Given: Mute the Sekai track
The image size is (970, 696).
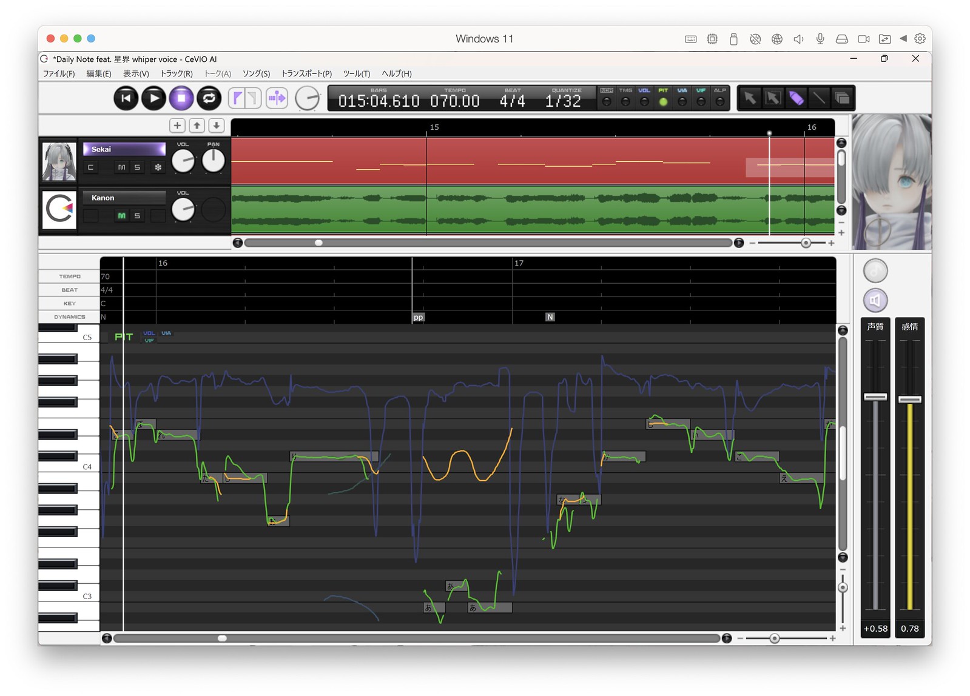Looking at the screenshot, I should (x=121, y=167).
